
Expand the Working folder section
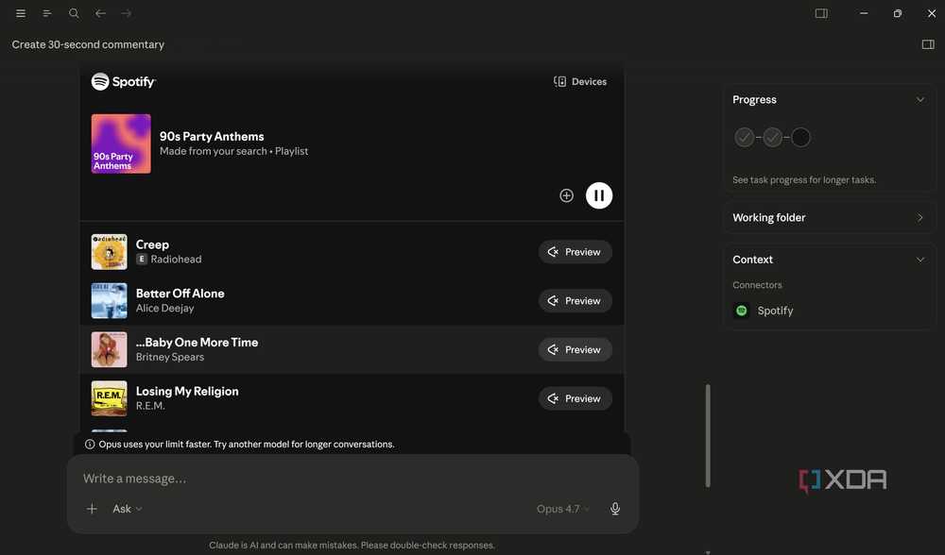pyautogui.click(x=829, y=217)
